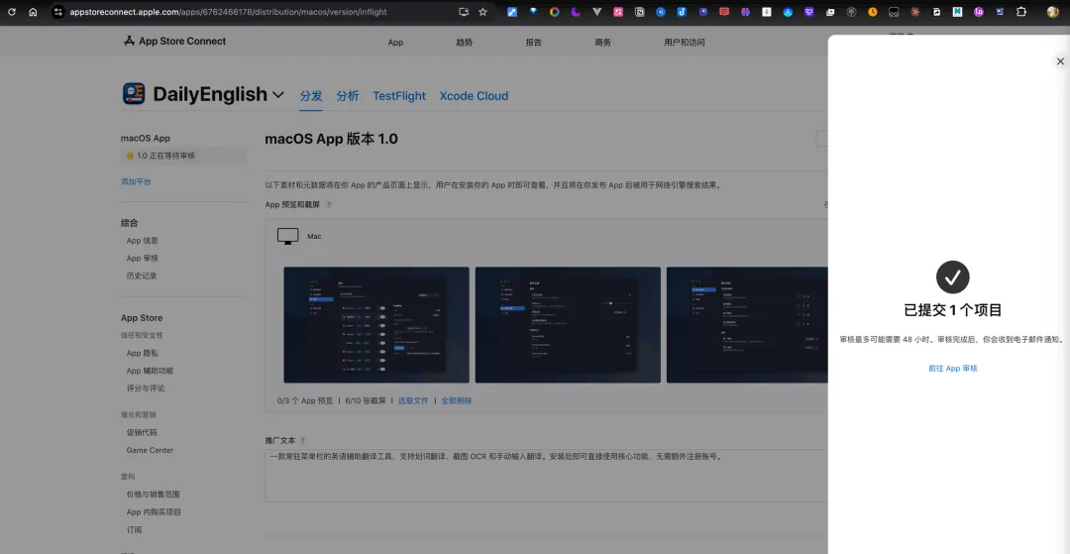Close the submission confirmation panel
This screenshot has width=1070, height=554.
tap(1060, 61)
